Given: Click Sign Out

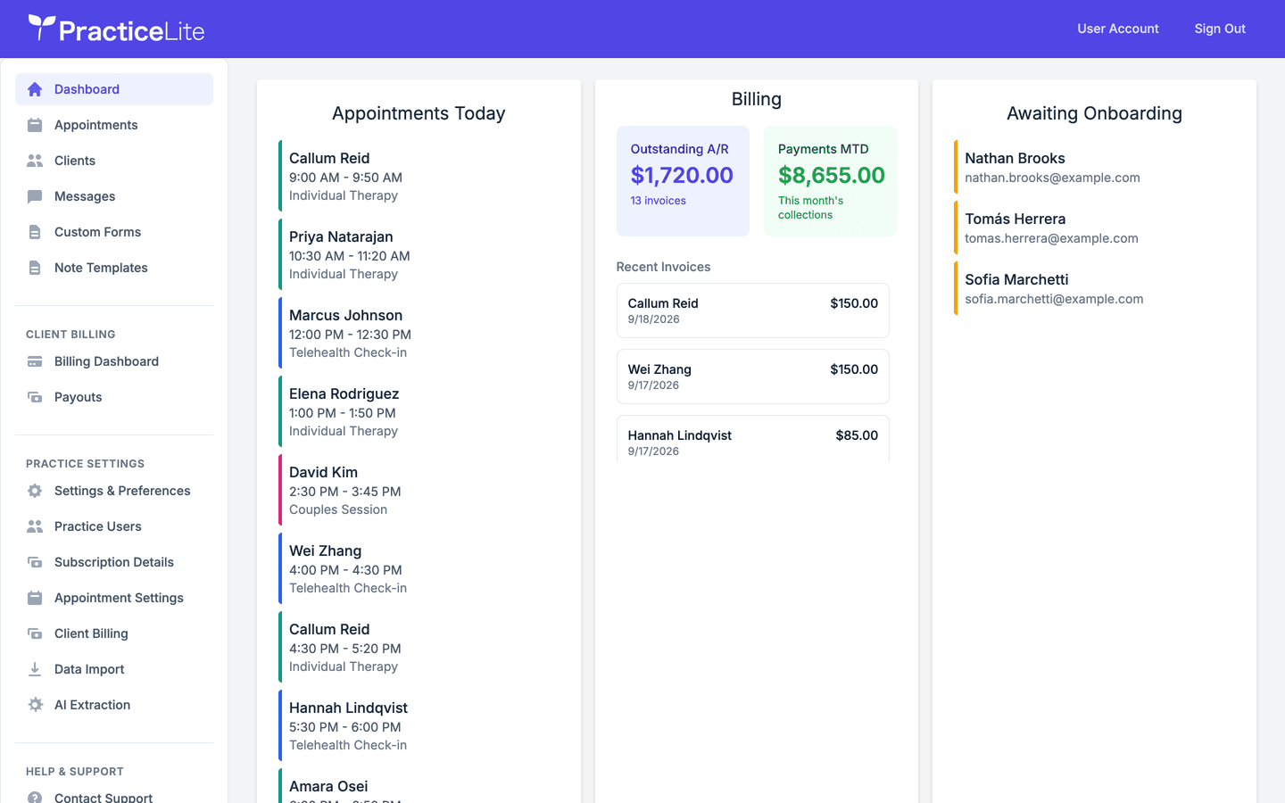Looking at the screenshot, I should (1220, 29).
